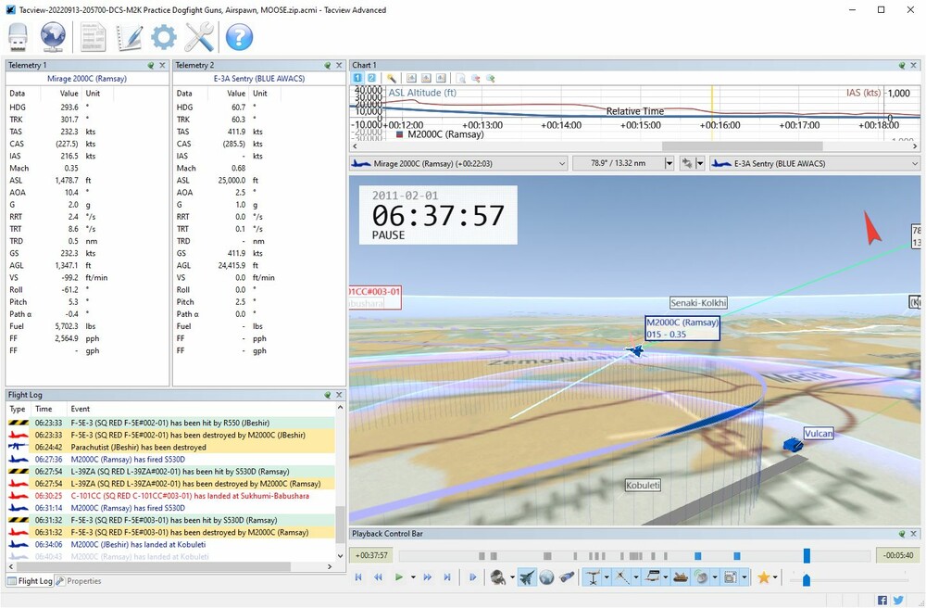Toggle chart series 2 button
The height and width of the screenshot is (608, 926).
click(x=371, y=79)
